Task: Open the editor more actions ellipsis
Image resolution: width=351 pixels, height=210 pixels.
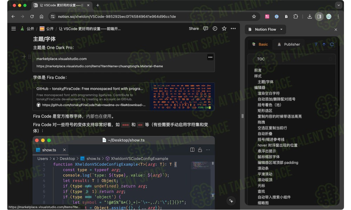Action: point(208,150)
